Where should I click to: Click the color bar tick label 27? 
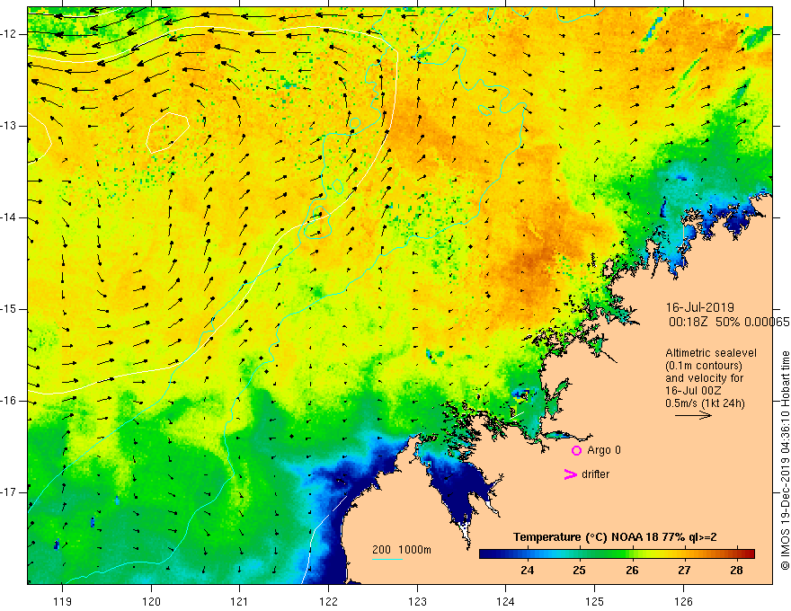pos(684,571)
